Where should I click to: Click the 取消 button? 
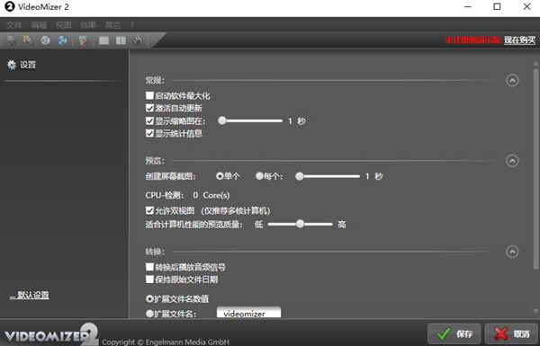coord(511,333)
